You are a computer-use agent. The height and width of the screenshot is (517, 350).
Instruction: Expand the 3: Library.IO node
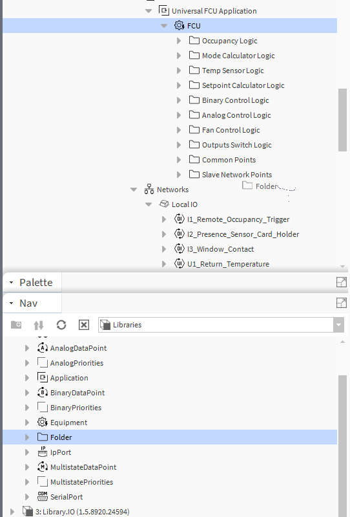tap(12, 512)
